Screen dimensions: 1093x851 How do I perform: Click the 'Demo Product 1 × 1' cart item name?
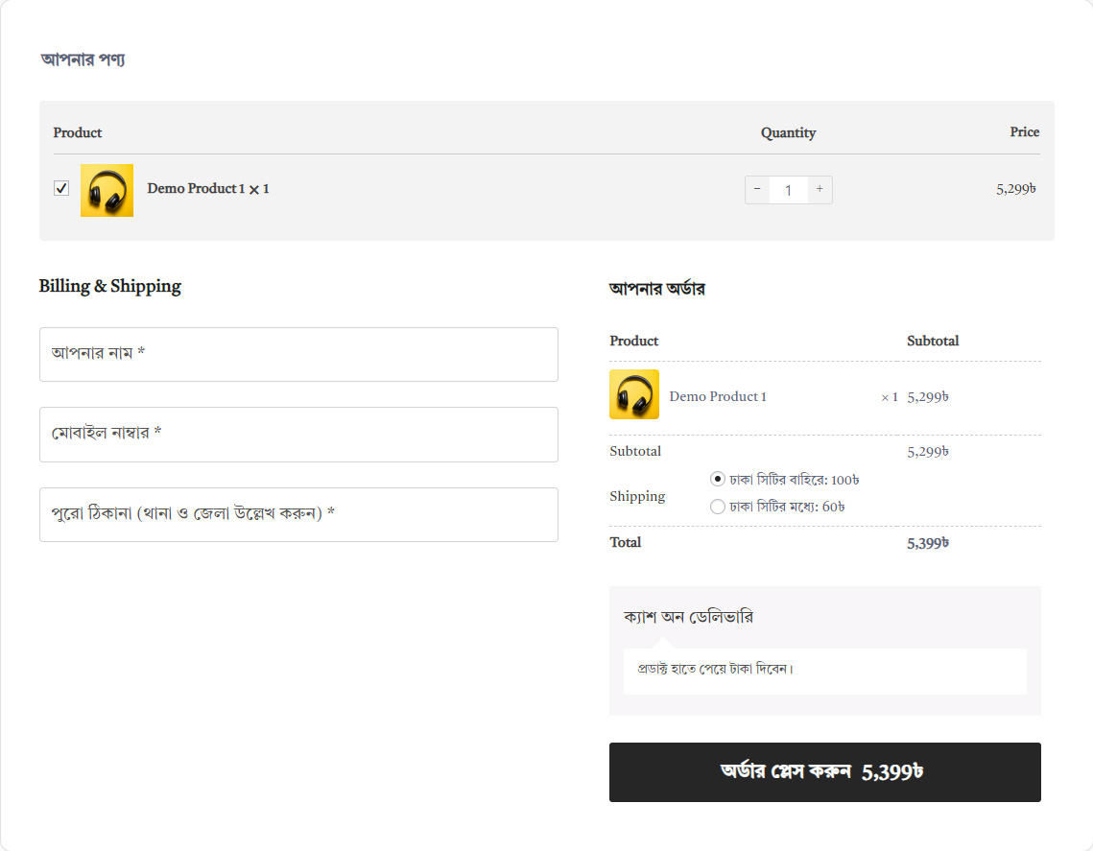click(207, 189)
